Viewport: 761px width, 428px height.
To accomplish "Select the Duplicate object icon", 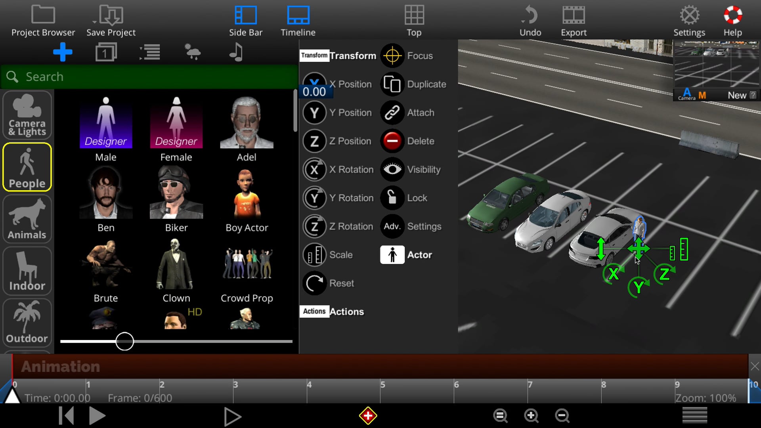I will point(392,84).
